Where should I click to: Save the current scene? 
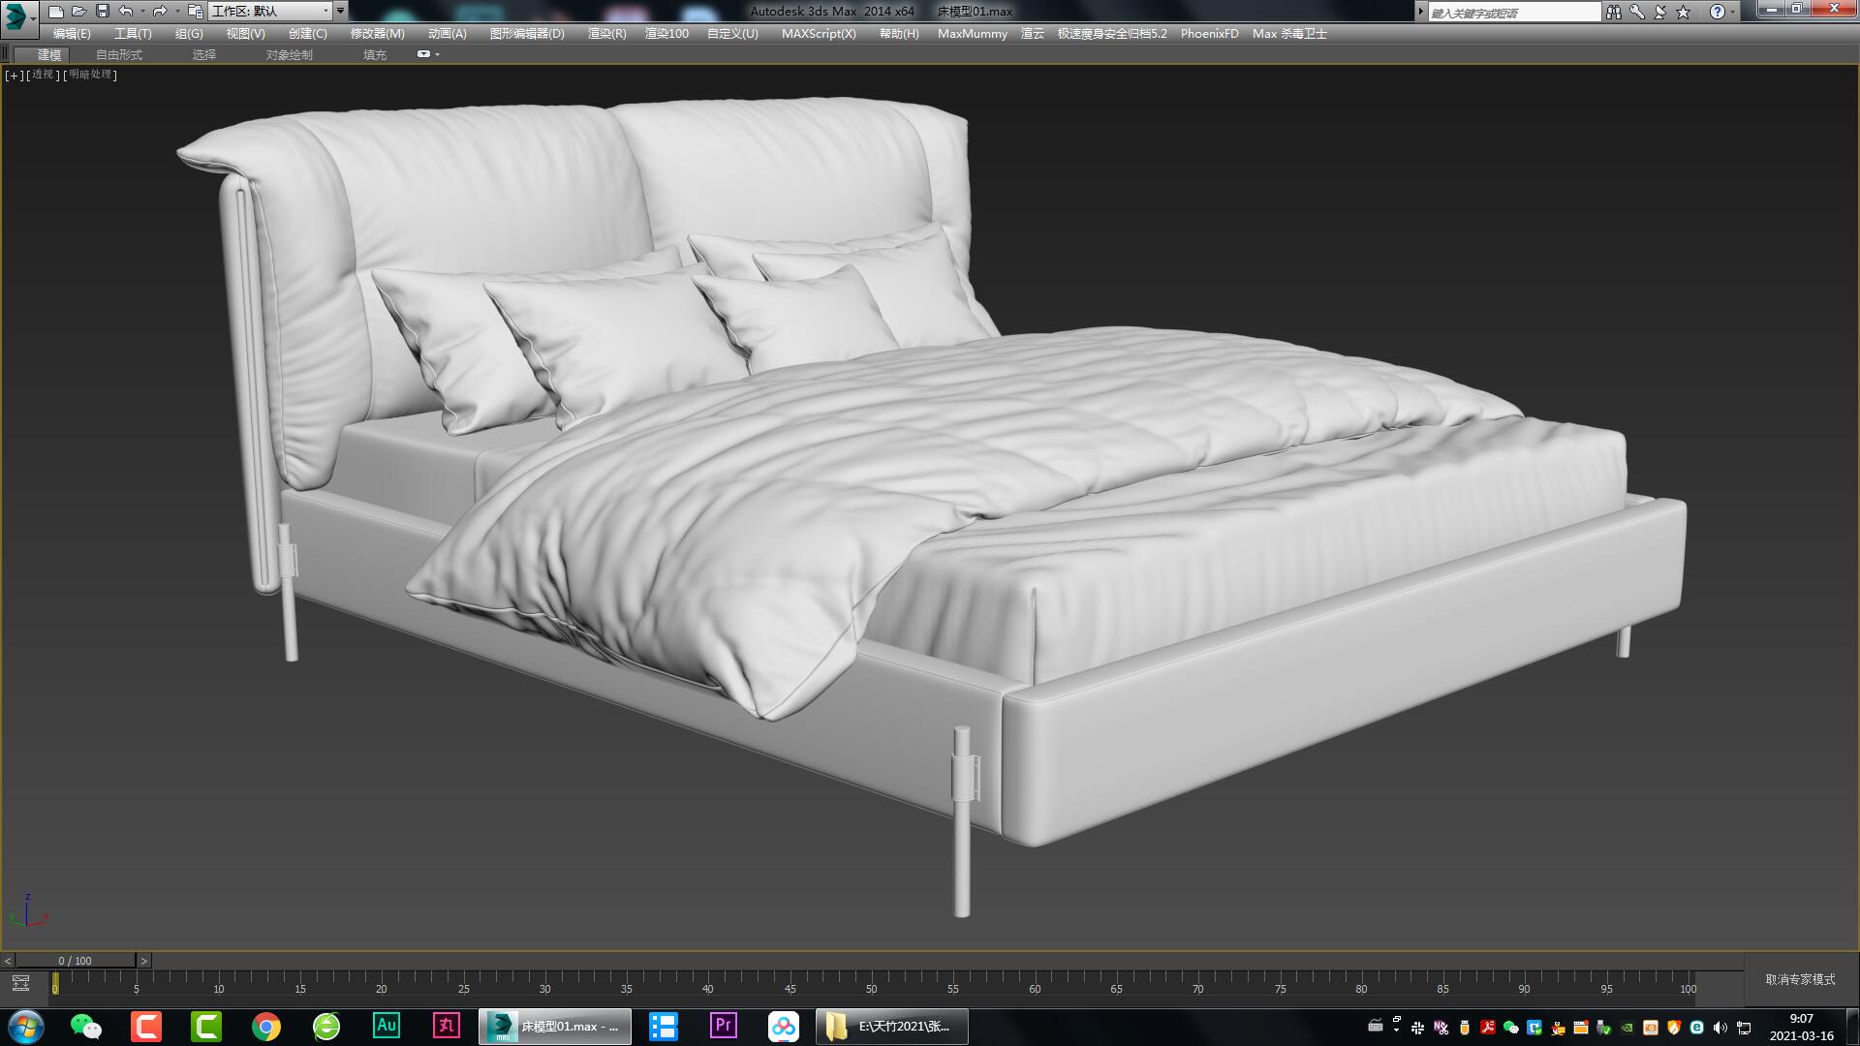tap(102, 11)
